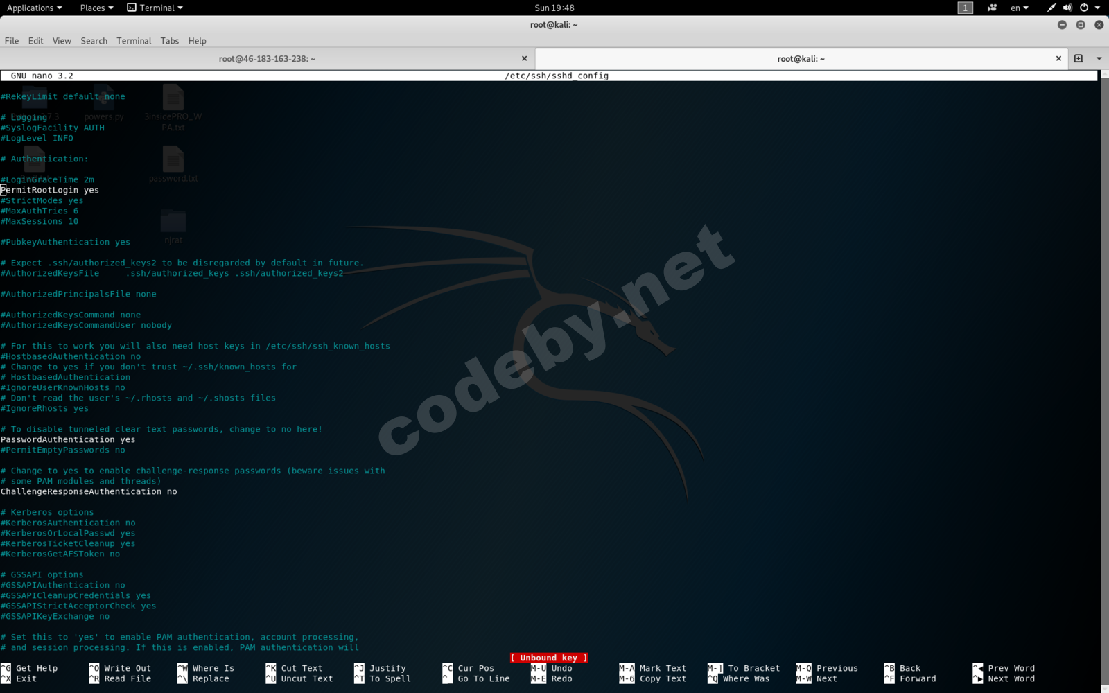The height and width of the screenshot is (693, 1109).
Task: Open the en keyboard layout dropdown
Action: [1018, 8]
